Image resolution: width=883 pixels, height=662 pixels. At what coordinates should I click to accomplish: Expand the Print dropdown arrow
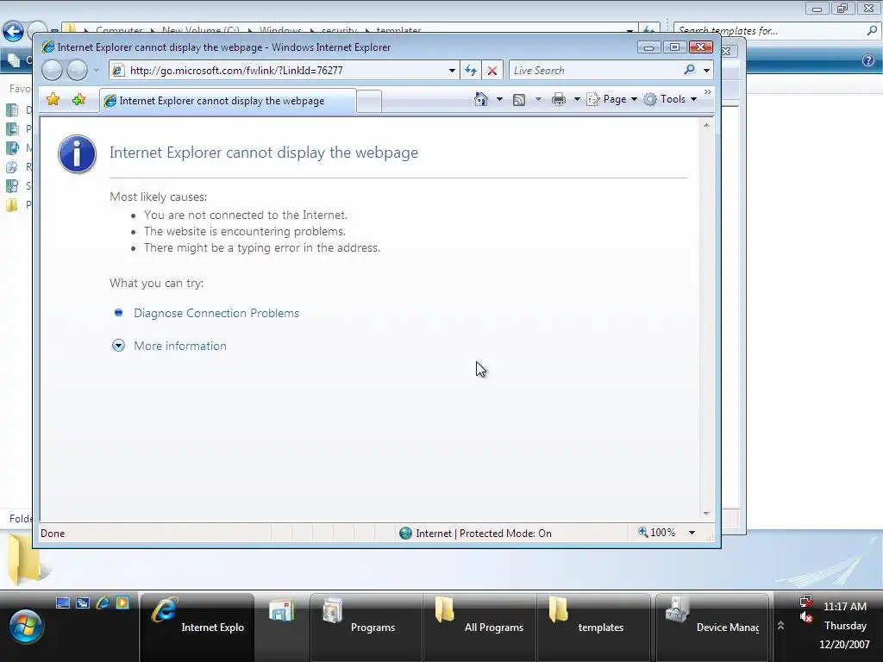click(577, 99)
